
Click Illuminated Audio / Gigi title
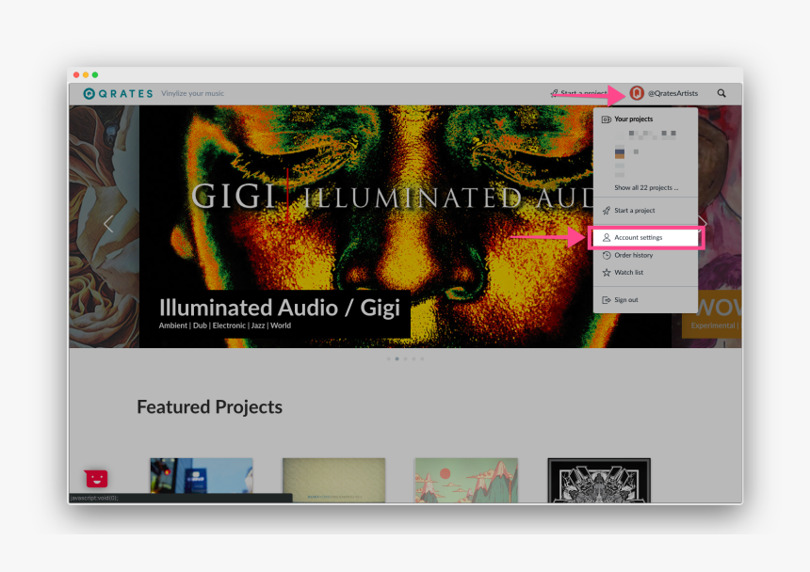280,308
